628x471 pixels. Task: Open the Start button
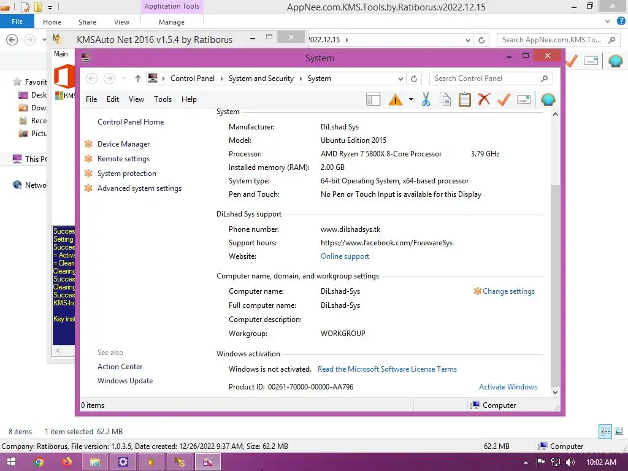pyautogui.click(x=11, y=462)
